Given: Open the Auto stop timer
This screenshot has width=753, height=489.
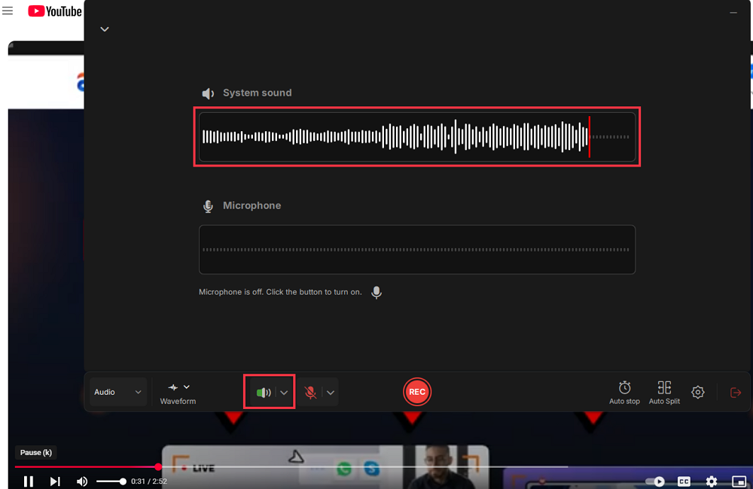Looking at the screenshot, I should [x=624, y=393].
